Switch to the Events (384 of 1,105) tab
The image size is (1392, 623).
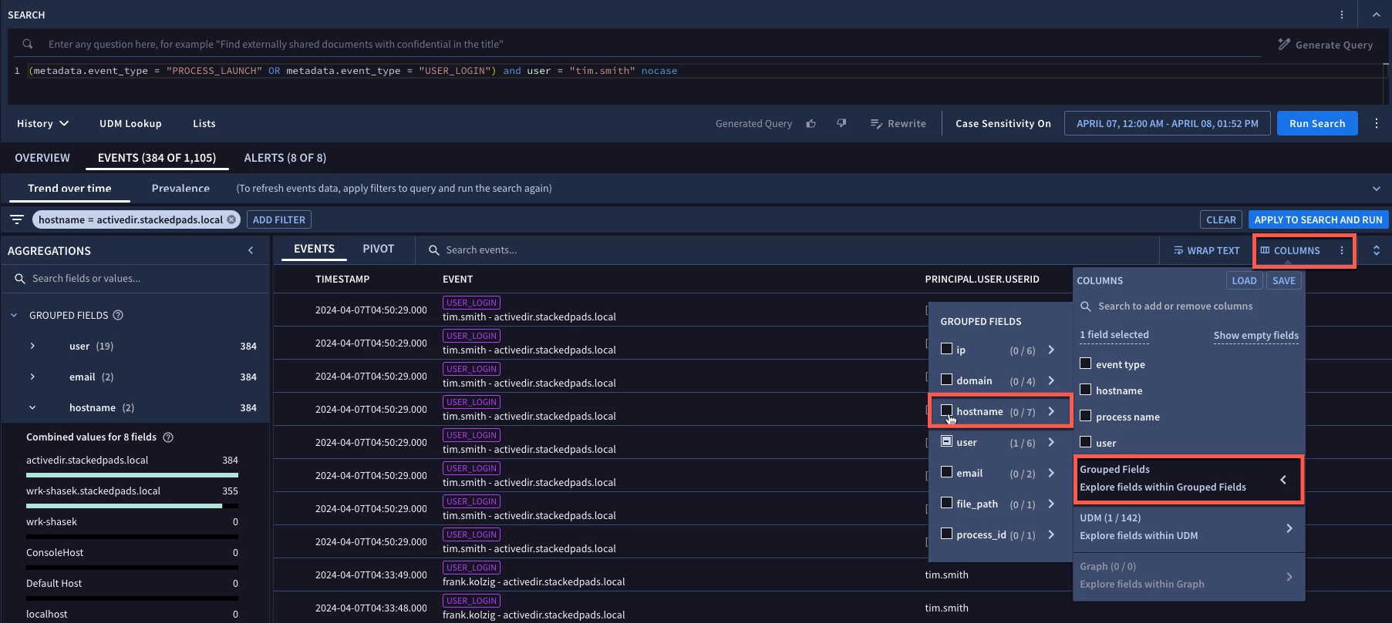tap(157, 158)
